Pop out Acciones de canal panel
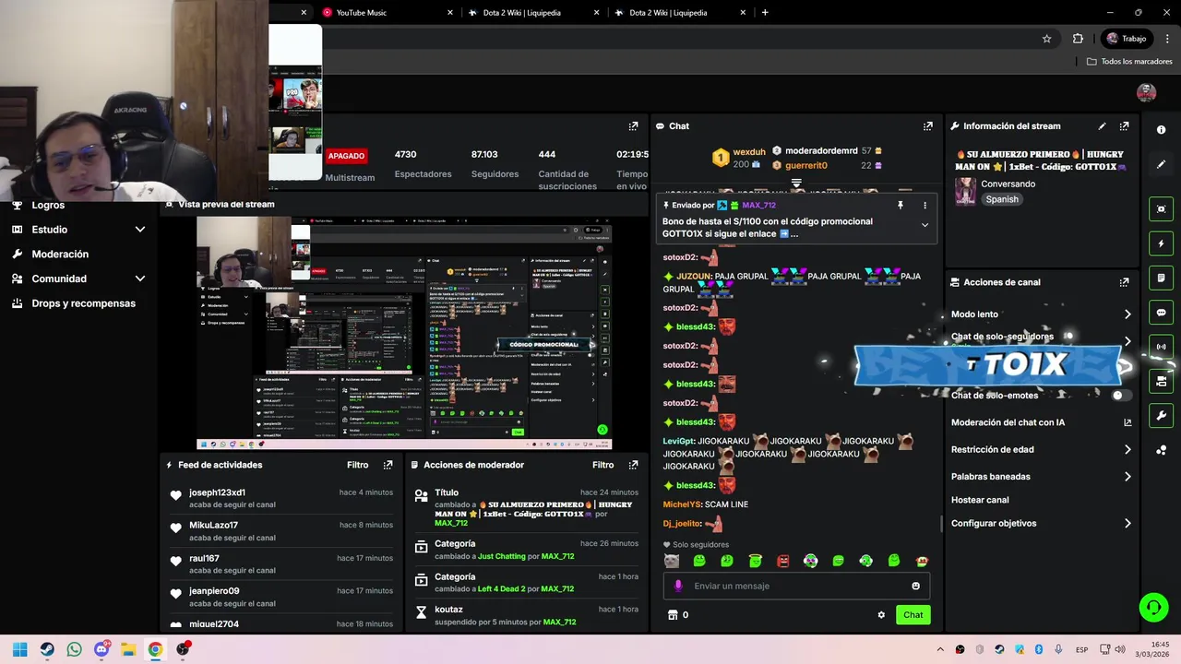This screenshot has width=1181, height=664. [x=1124, y=282]
